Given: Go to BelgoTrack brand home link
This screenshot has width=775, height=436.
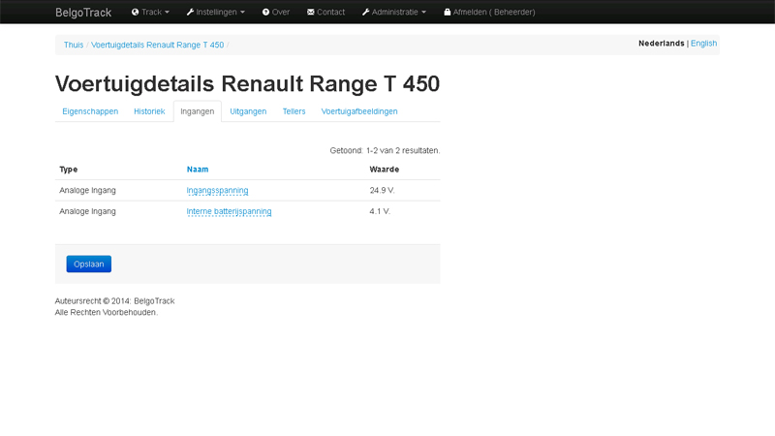Looking at the screenshot, I should point(83,13).
